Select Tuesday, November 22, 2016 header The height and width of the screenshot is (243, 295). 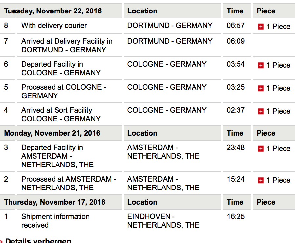pyautogui.click(x=53, y=11)
